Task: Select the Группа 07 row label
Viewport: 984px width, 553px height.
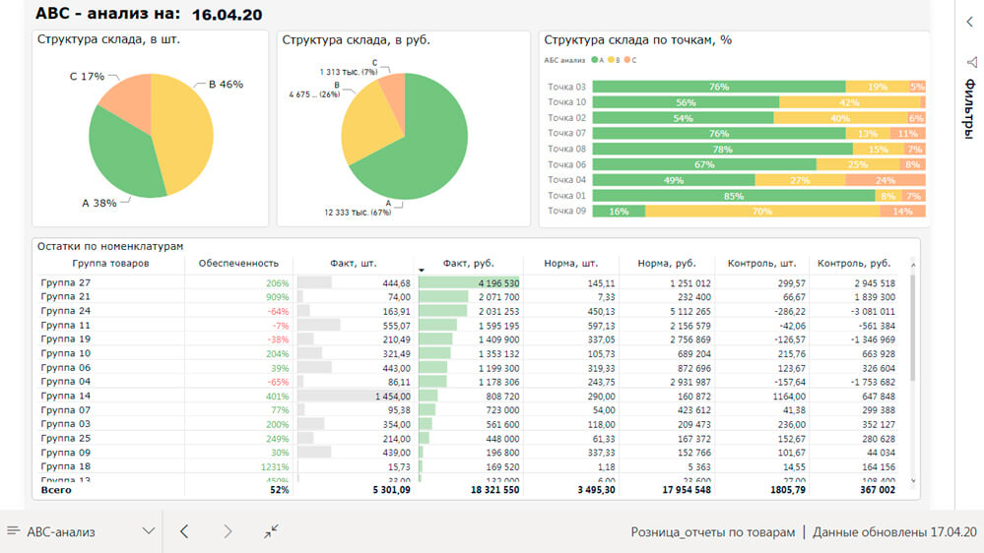Action: pos(66,410)
